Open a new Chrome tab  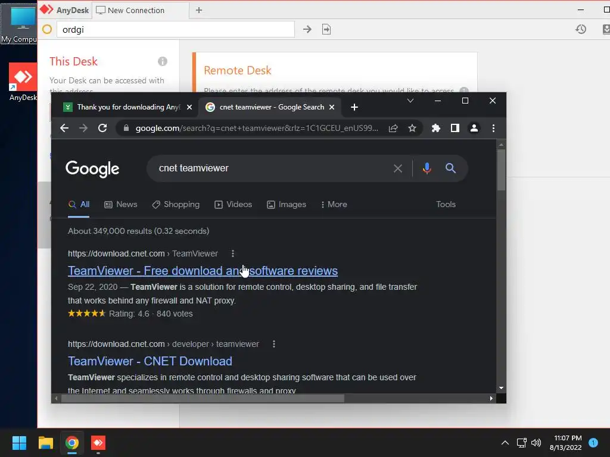click(x=354, y=107)
